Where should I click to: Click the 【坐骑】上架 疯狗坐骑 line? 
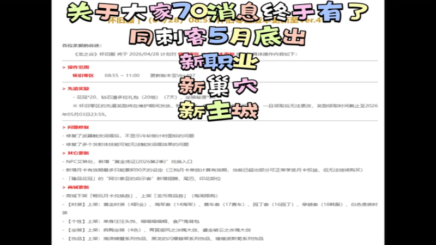click(x=156, y=230)
